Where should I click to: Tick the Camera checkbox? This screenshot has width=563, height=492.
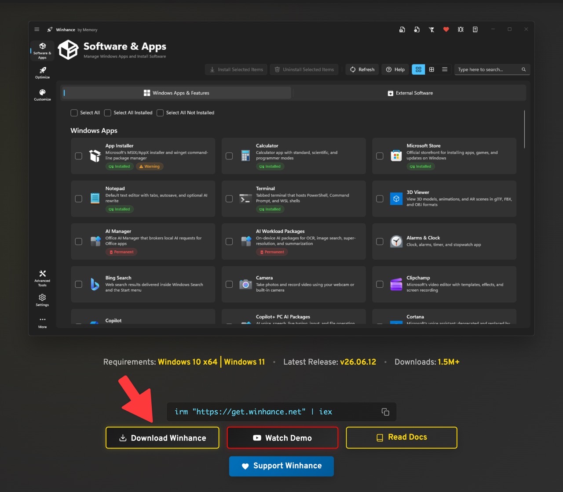tap(229, 284)
